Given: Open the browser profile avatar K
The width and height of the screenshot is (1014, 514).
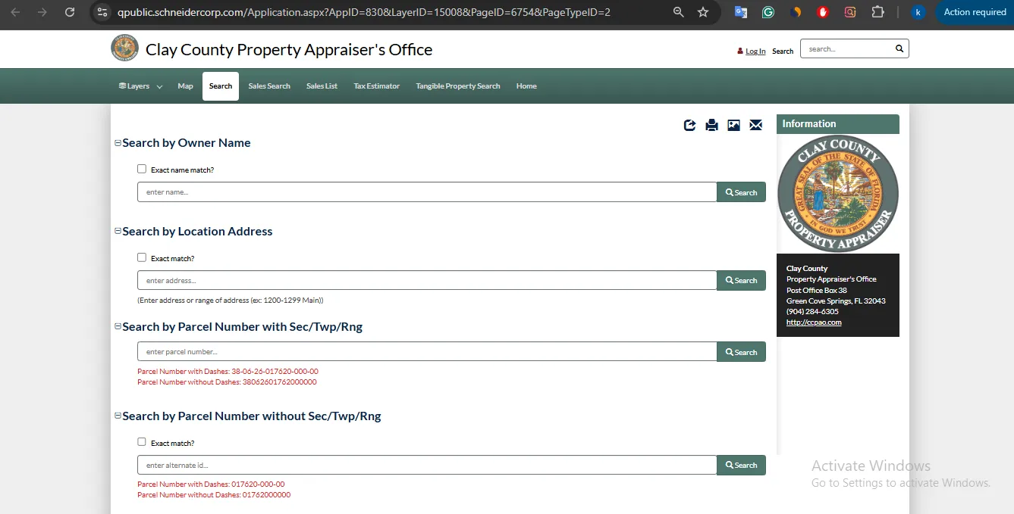Looking at the screenshot, I should tap(918, 12).
